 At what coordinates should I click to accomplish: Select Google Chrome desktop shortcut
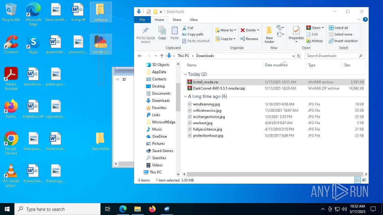coord(11,143)
